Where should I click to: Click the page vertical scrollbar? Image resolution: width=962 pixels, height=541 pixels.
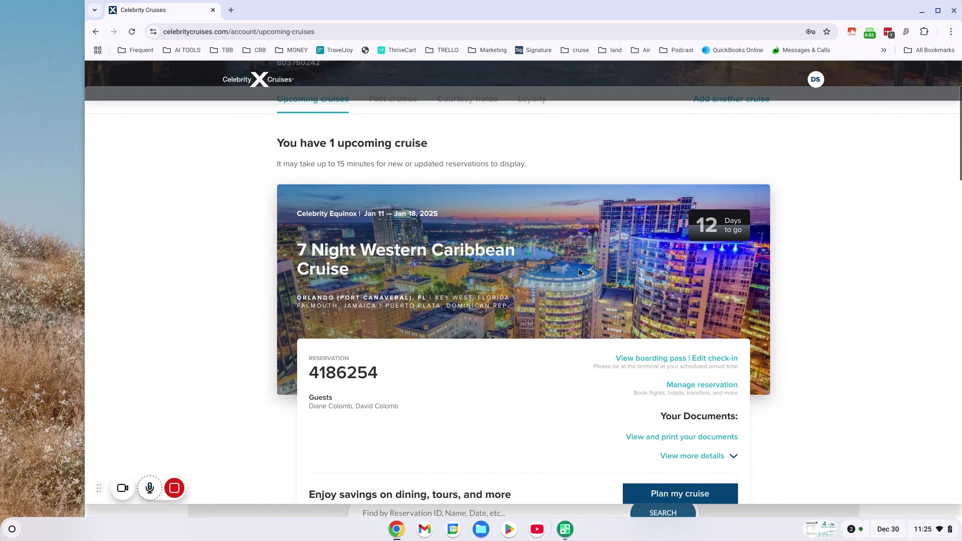click(x=960, y=133)
